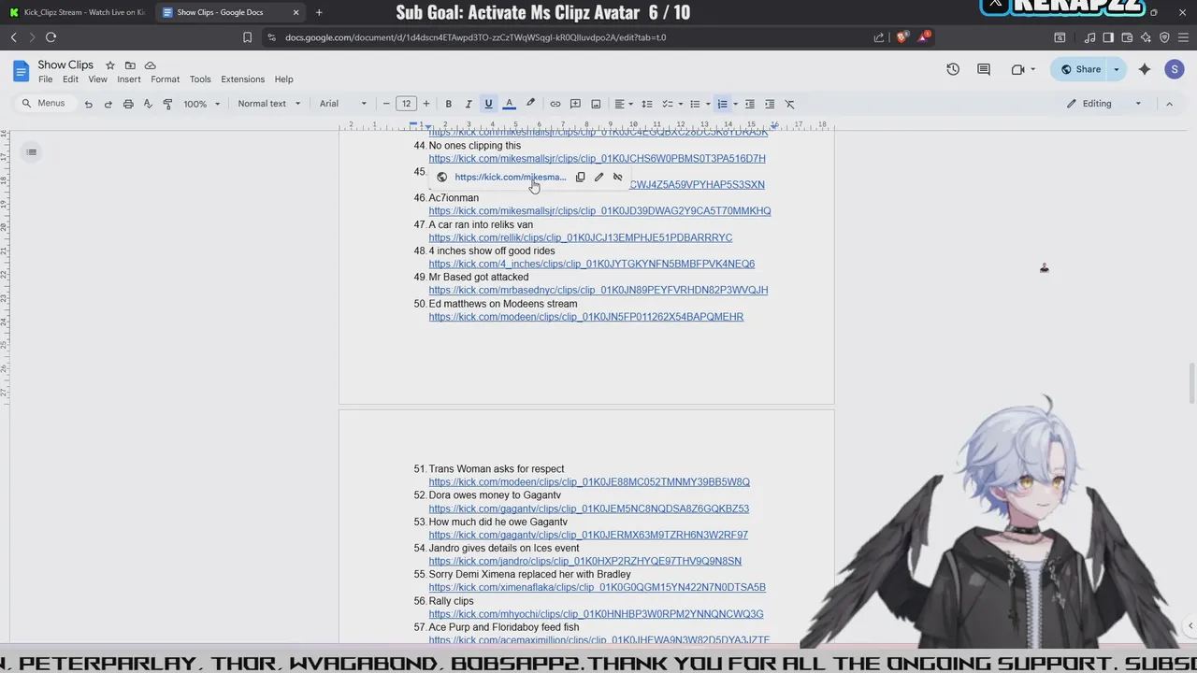Open Ed matthews modeen clip link

[585, 317]
